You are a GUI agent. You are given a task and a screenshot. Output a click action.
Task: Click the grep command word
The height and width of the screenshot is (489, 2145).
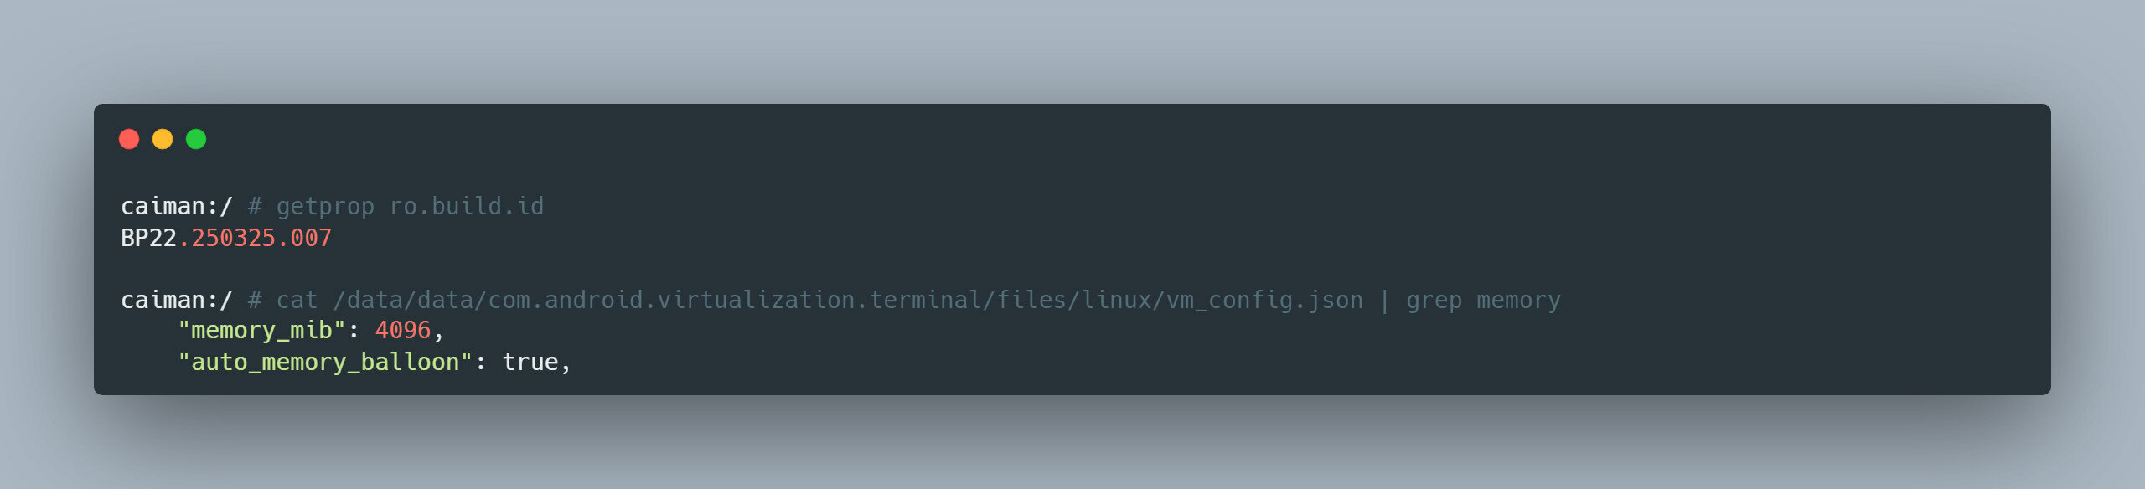point(1434,301)
